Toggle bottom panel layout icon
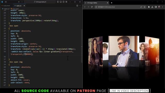The width and height of the screenshot is (165, 93). 61,2
